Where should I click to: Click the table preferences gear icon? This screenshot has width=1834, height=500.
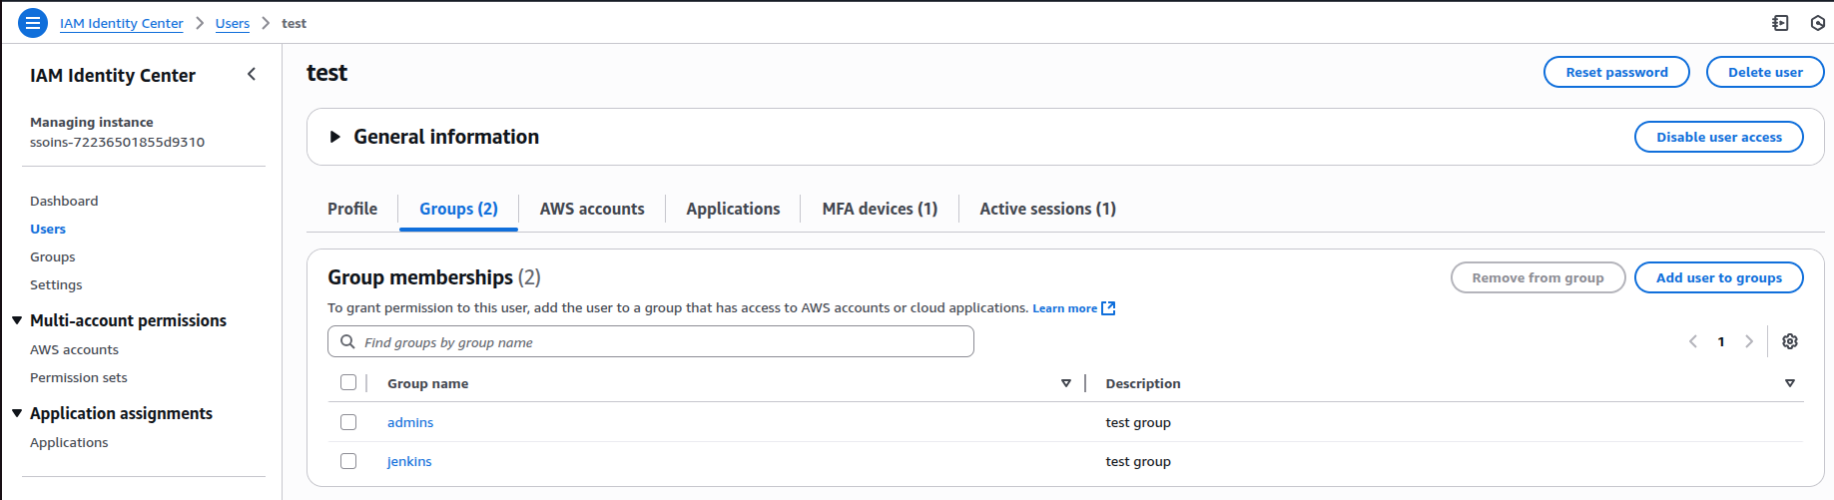[x=1790, y=341]
